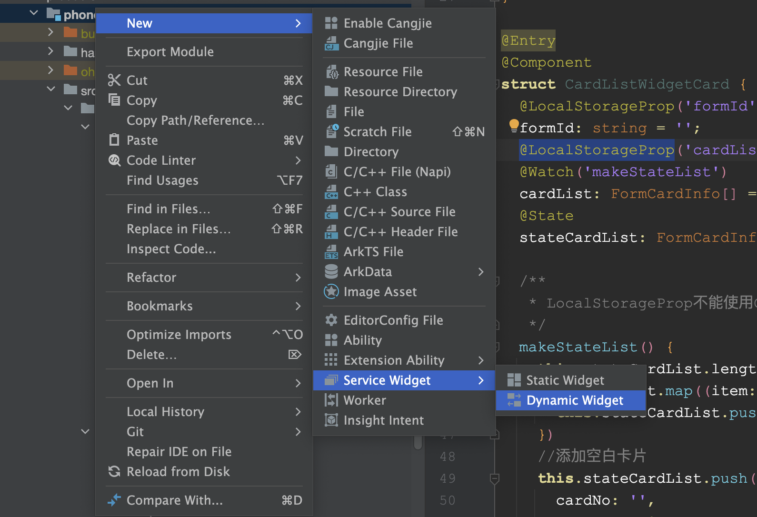
Task: Click the C/C++ Source File icon
Action: 331,211
